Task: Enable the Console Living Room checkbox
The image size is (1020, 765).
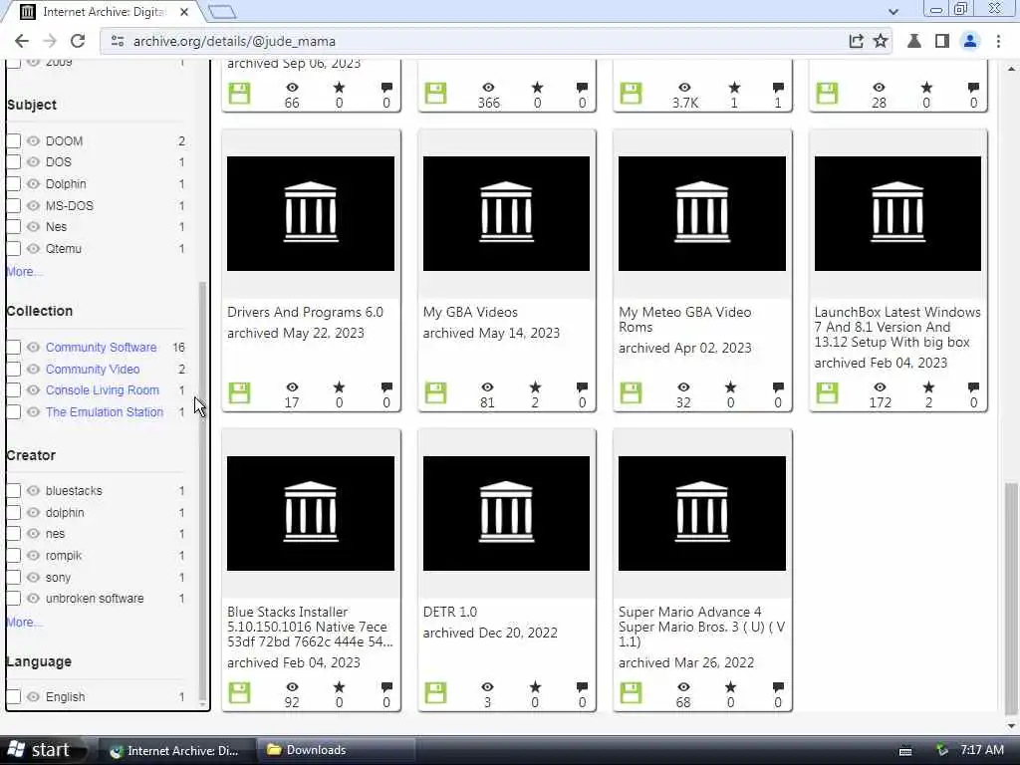Action: 14,390
